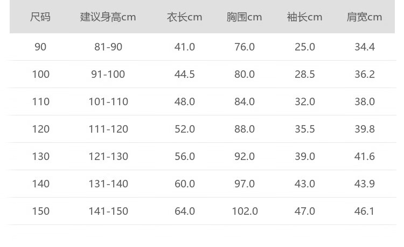Click size 130 row label
The image size is (404, 247).
[41, 156]
